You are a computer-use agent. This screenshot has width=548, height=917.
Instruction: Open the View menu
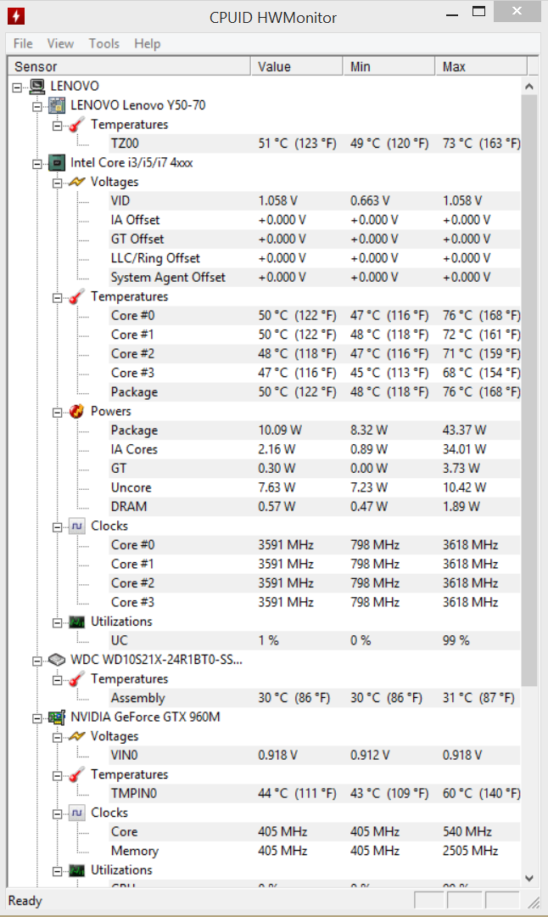pyautogui.click(x=60, y=43)
